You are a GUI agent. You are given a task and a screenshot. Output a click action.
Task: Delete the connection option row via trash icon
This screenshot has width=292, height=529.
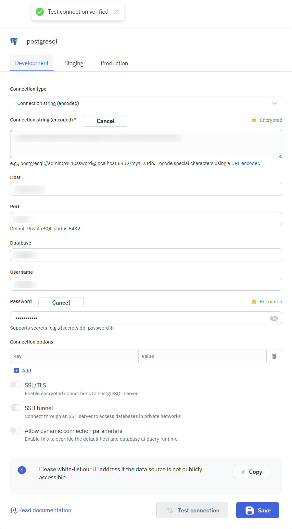274,356
